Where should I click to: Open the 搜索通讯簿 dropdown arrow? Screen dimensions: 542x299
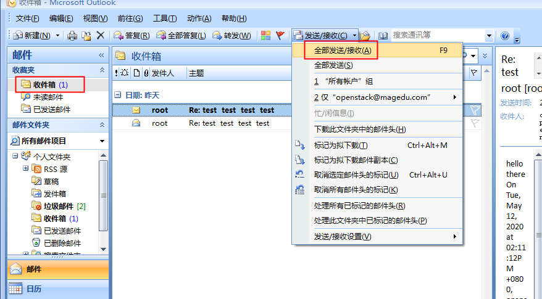(x=489, y=36)
